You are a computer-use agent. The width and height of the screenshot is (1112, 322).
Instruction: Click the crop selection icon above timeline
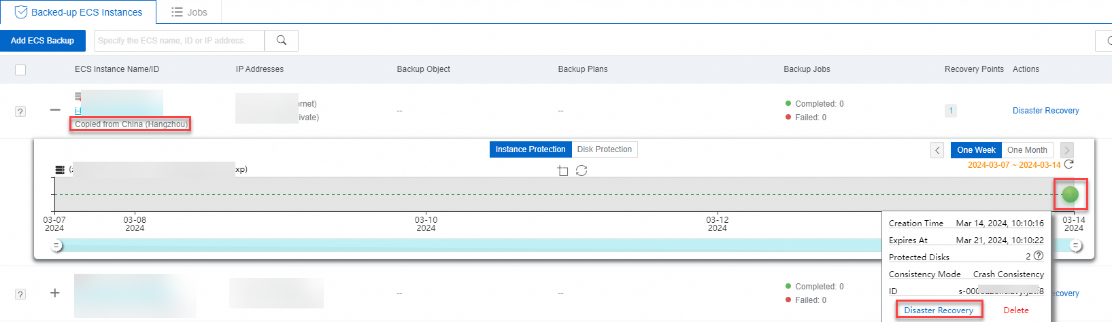562,171
